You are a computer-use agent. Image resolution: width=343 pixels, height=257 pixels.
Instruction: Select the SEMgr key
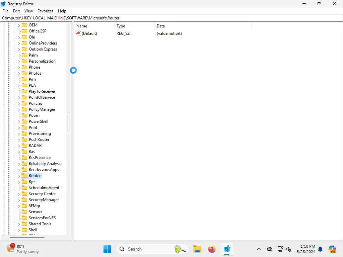tap(35, 206)
